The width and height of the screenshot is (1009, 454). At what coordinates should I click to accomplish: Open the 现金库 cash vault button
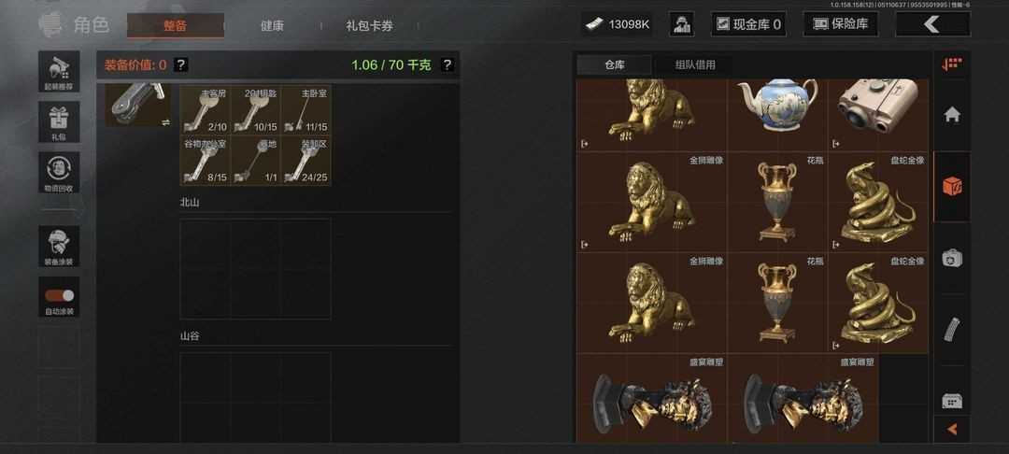(x=748, y=24)
